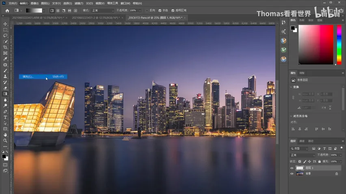Select the Frame tool

coord(5,53)
